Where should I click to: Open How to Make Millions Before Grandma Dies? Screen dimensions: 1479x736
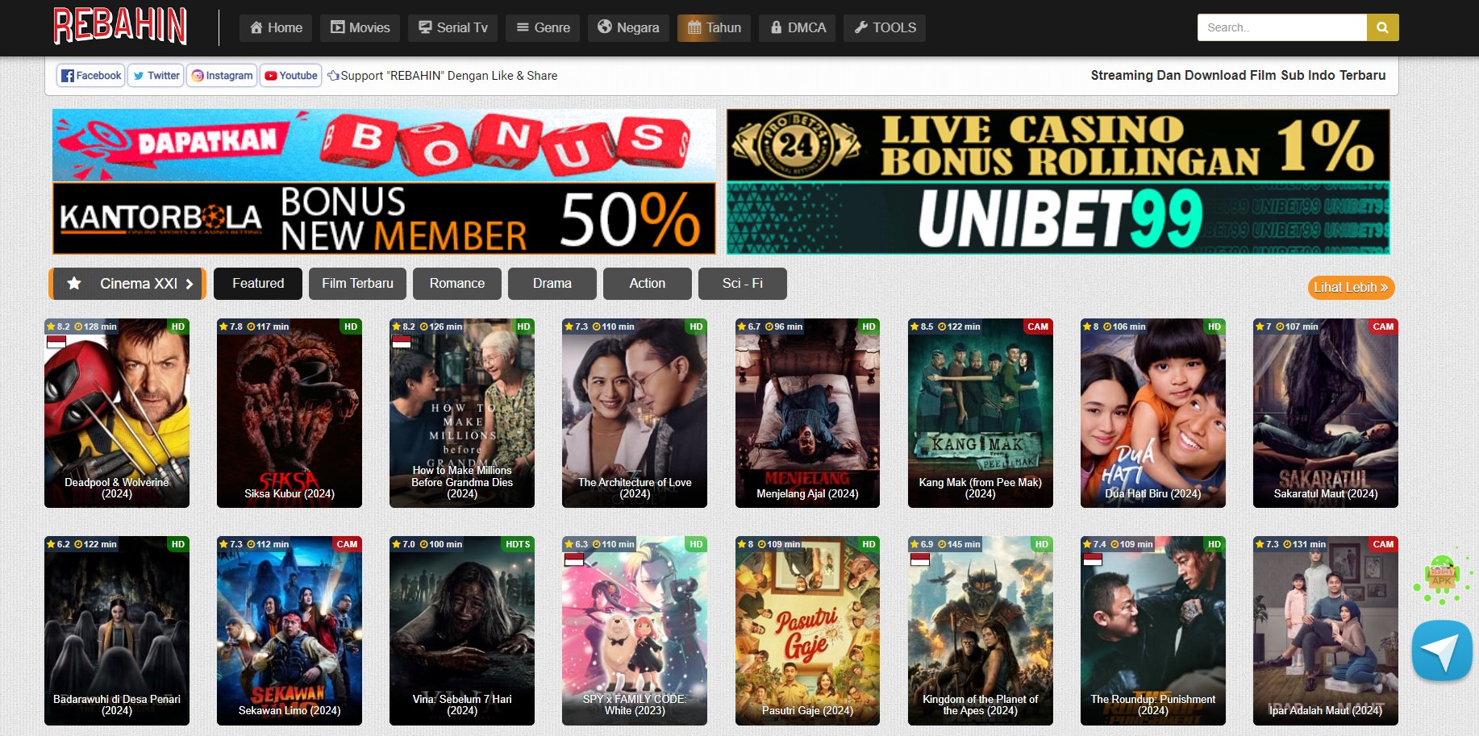click(x=462, y=413)
